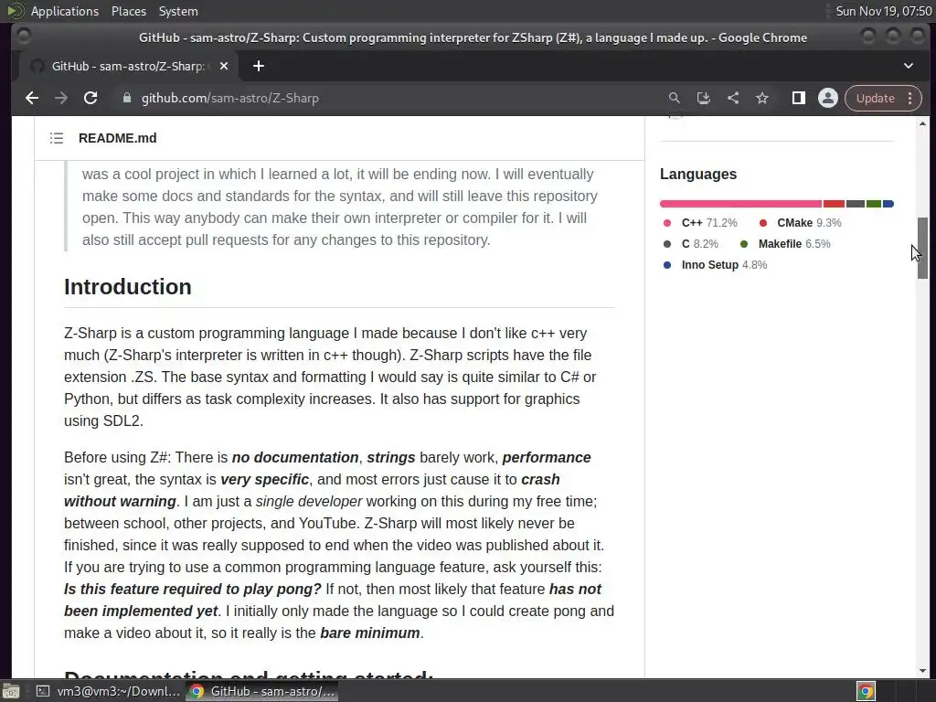Click the Languages heading
Image resolution: width=936 pixels, height=702 pixels.
pyautogui.click(x=697, y=175)
